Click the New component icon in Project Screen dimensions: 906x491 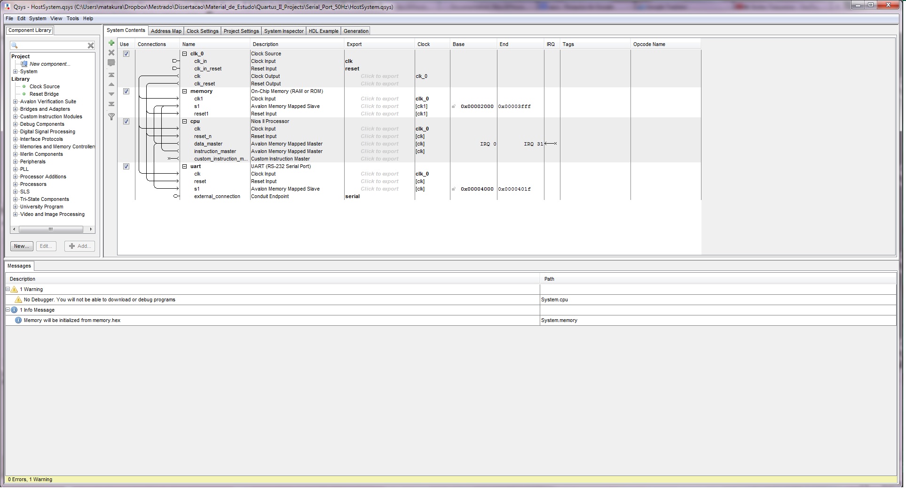[x=24, y=64]
